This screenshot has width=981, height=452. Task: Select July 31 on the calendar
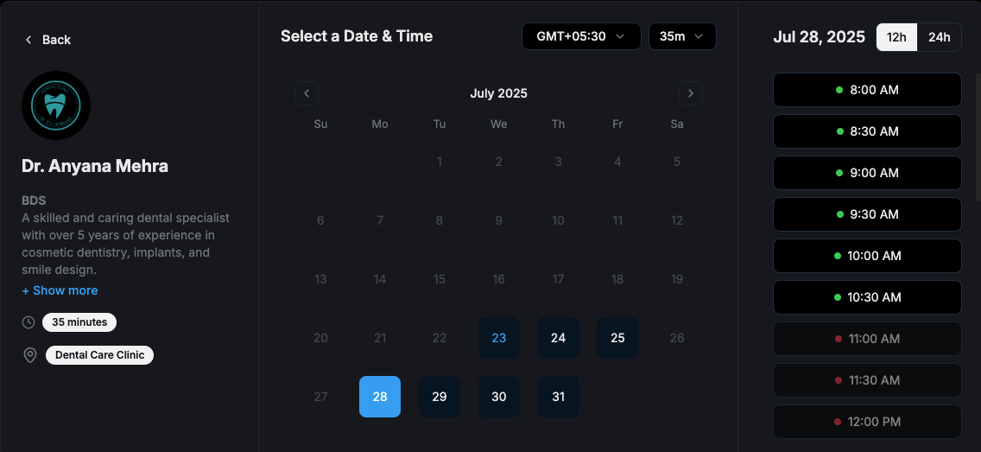[x=558, y=397]
